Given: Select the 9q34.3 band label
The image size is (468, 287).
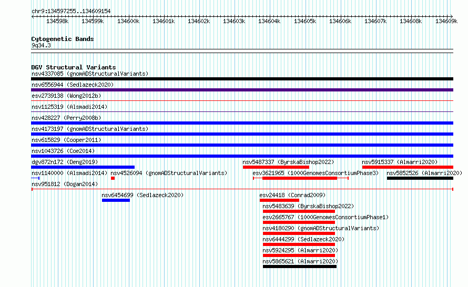Looking at the screenshot, I should pyautogui.click(x=41, y=45).
